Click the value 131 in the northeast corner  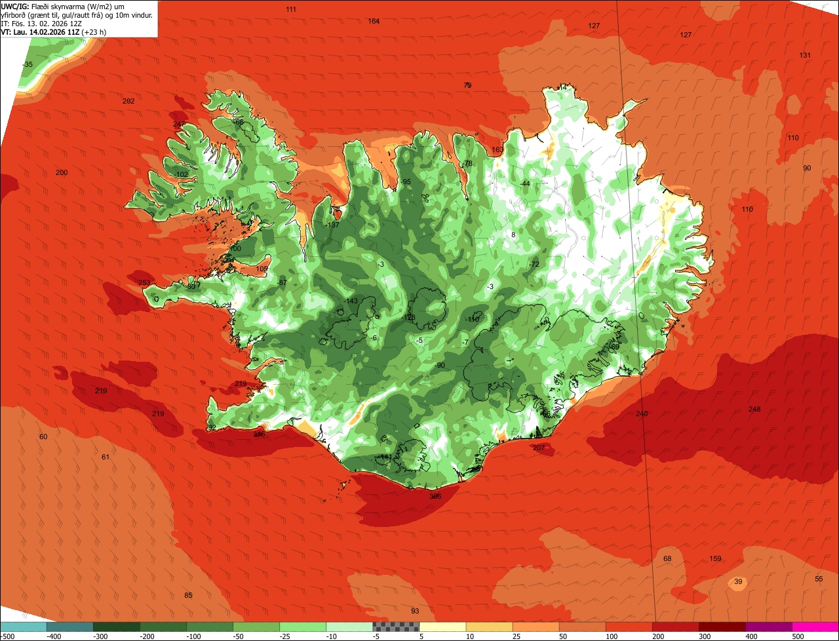click(805, 55)
